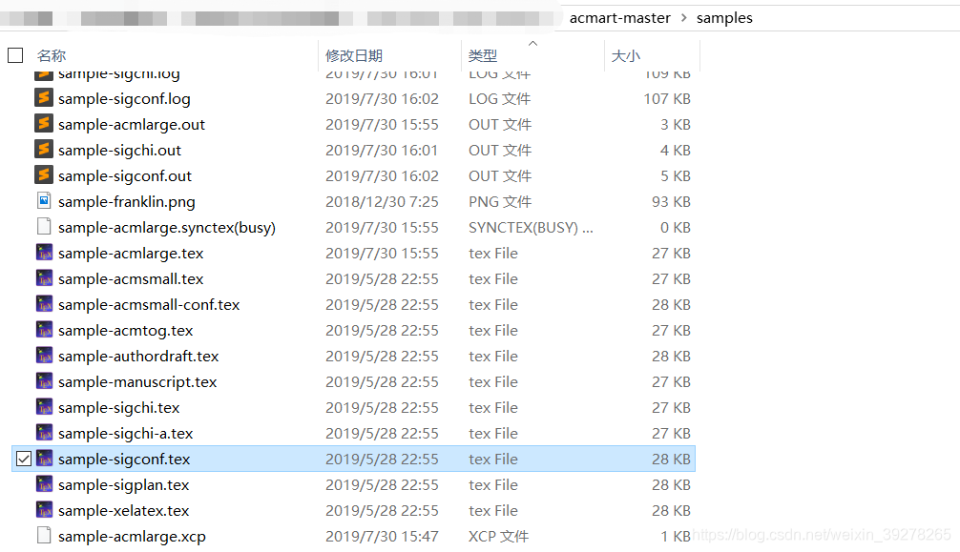Click the sample-acmlarge.synctex(busy) blank file icon

click(44, 227)
